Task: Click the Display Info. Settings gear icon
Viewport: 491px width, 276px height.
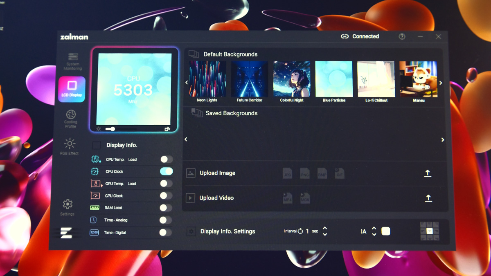Action: pos(191,231)
